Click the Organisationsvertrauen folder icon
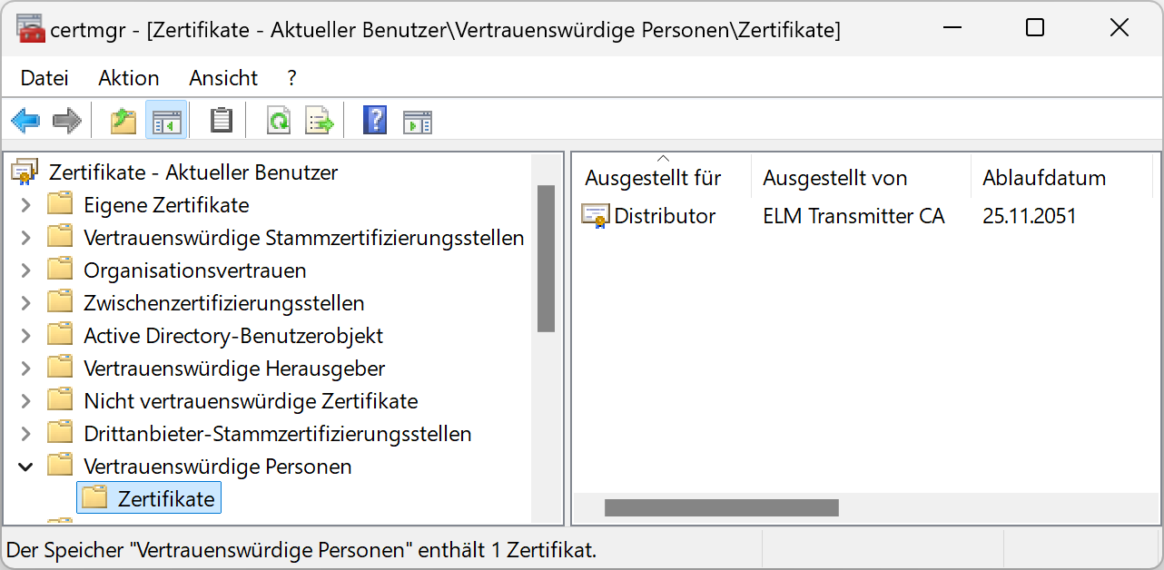The height and width of the screenshot is (570, 1164). [61, 270]
